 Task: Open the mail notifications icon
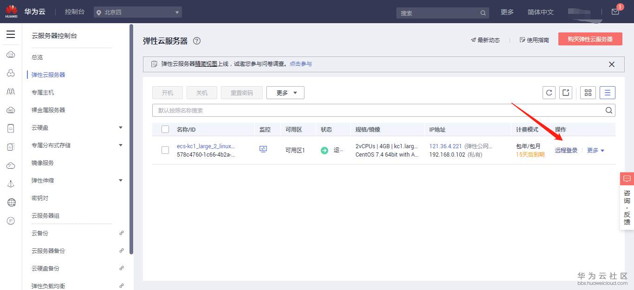tap(615, 12)
